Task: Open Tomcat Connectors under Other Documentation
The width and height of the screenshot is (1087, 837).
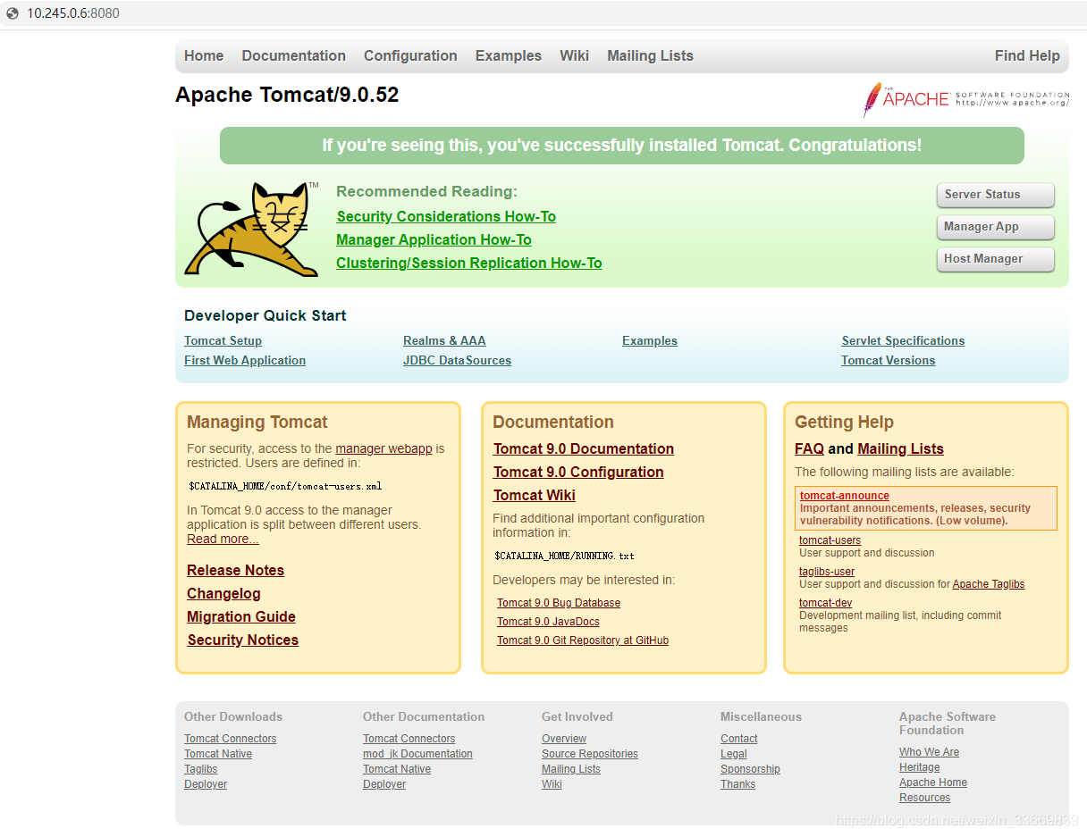Action: tap(409, 739)
